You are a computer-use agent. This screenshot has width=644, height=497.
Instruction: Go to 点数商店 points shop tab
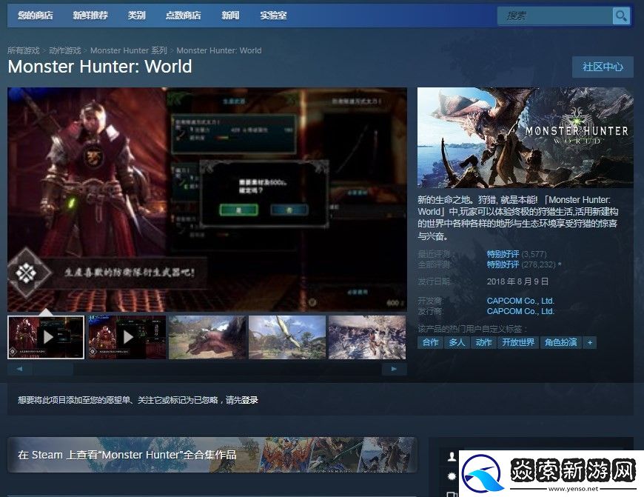point(184,16)
